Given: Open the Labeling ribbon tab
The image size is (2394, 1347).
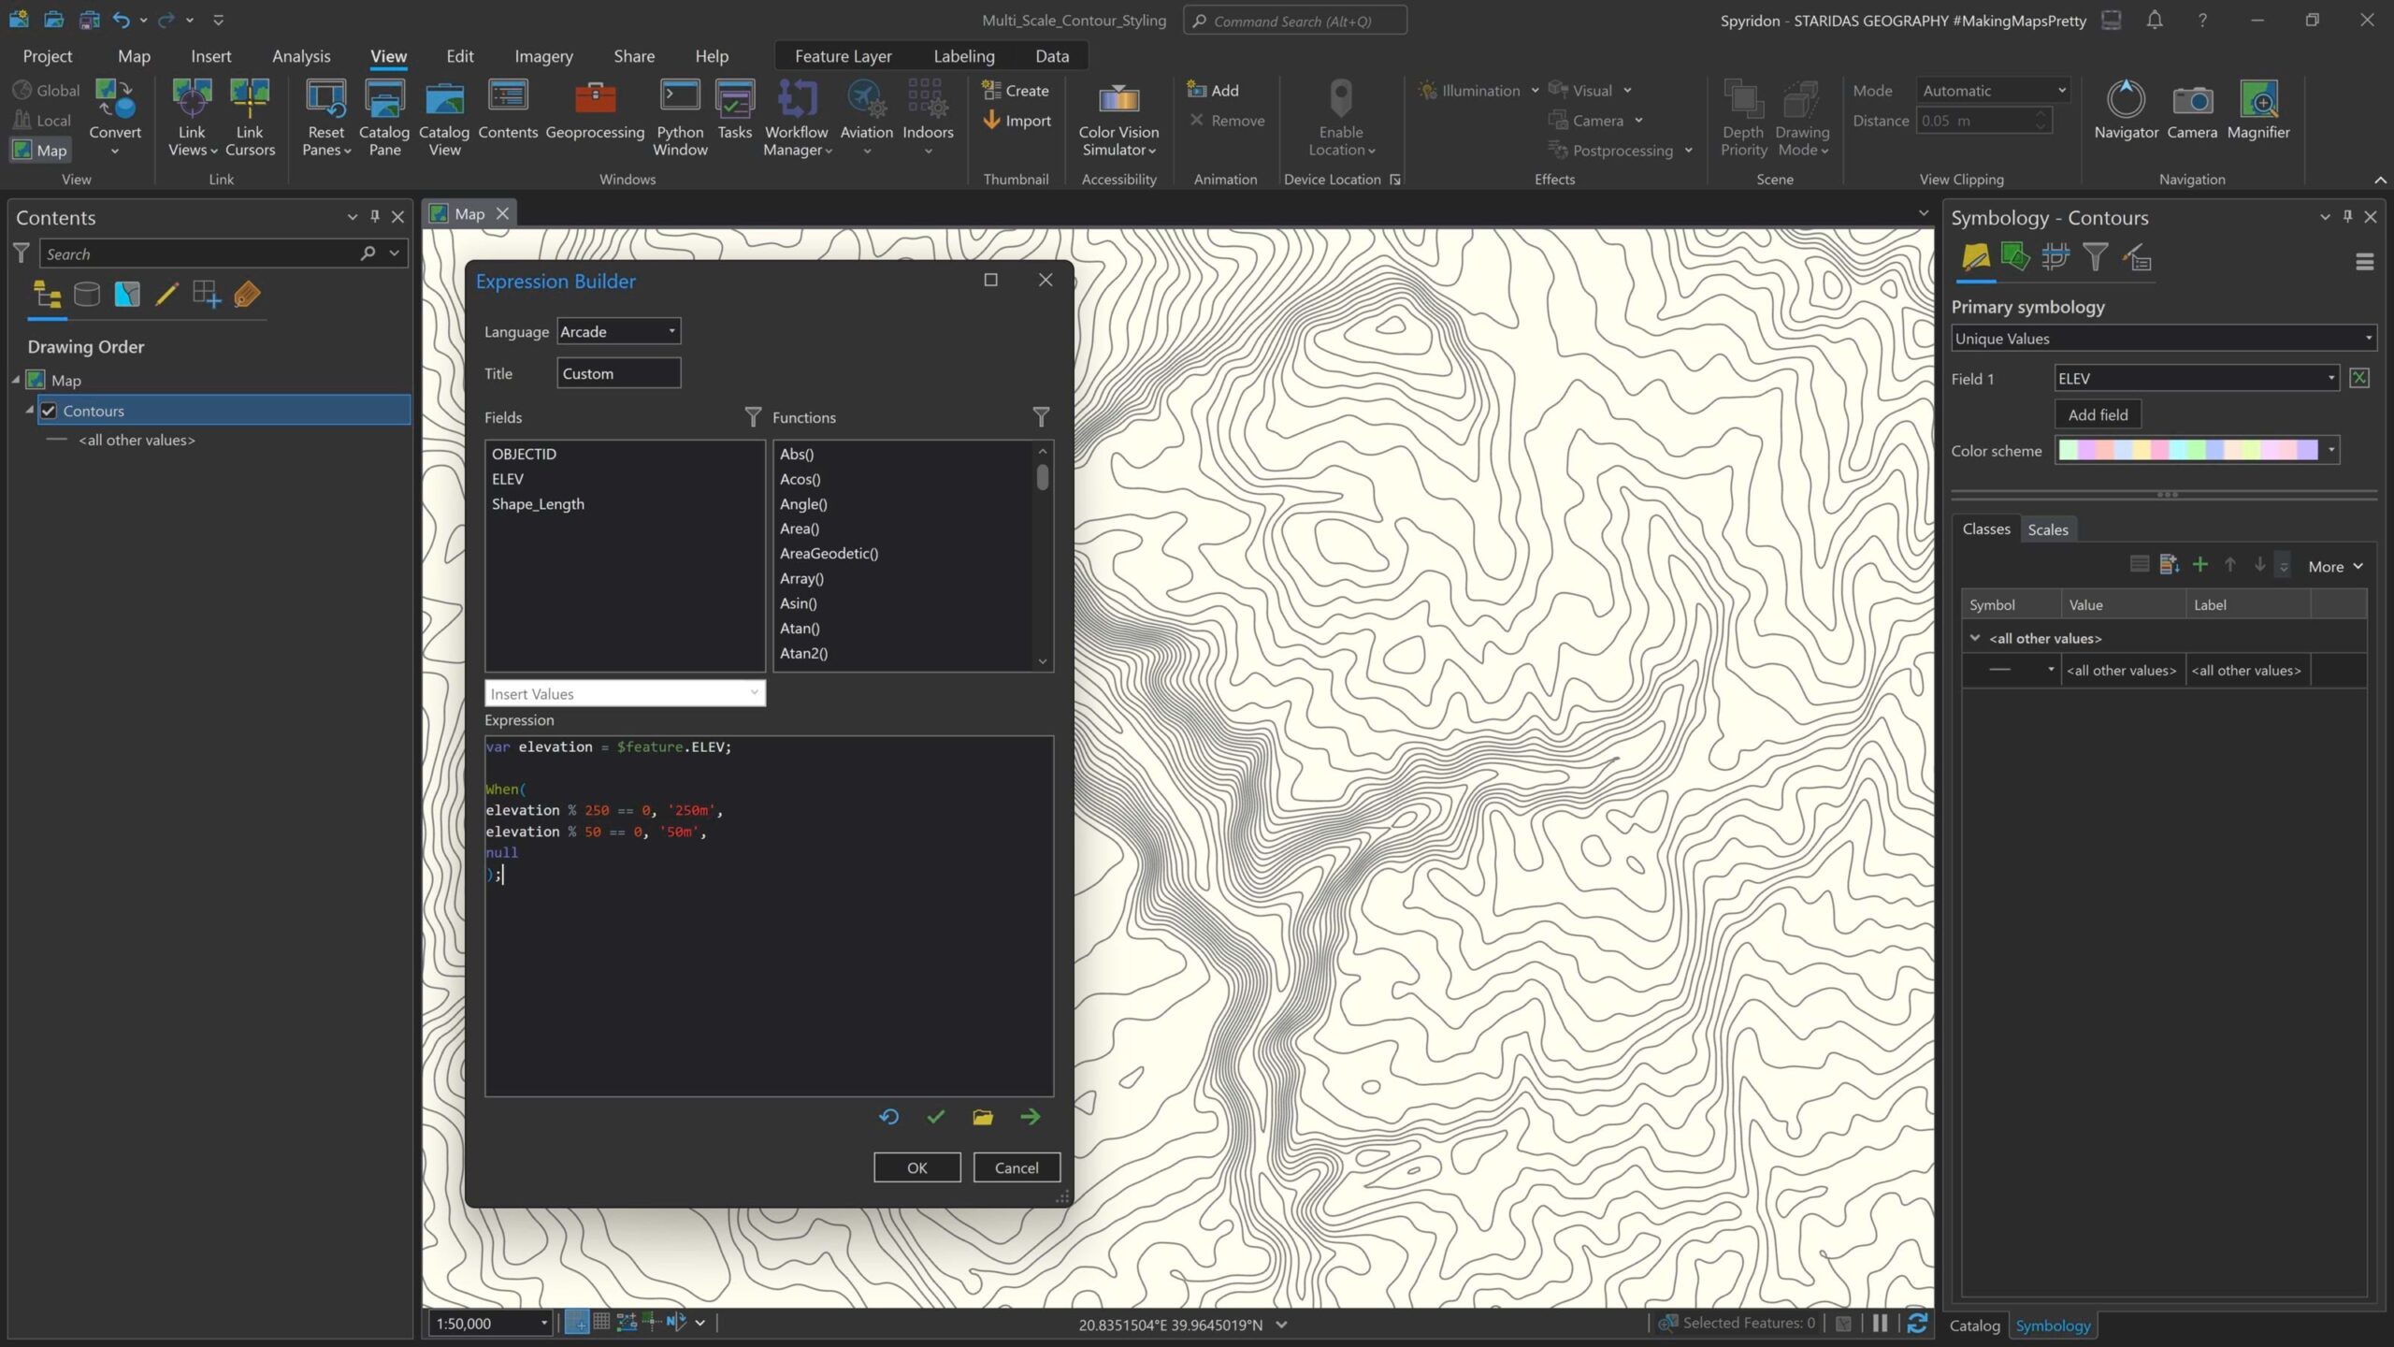Looking at the screenshot, I should (963, 56).
